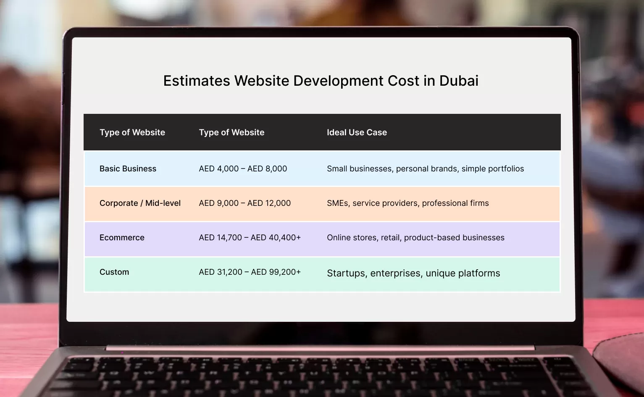Click the 'AED 9,000 – AED 12,000' price cell
Viewport: 644px width, 397px height.
tap(244, 203)
